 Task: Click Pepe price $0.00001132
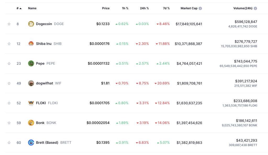(99, 64)
